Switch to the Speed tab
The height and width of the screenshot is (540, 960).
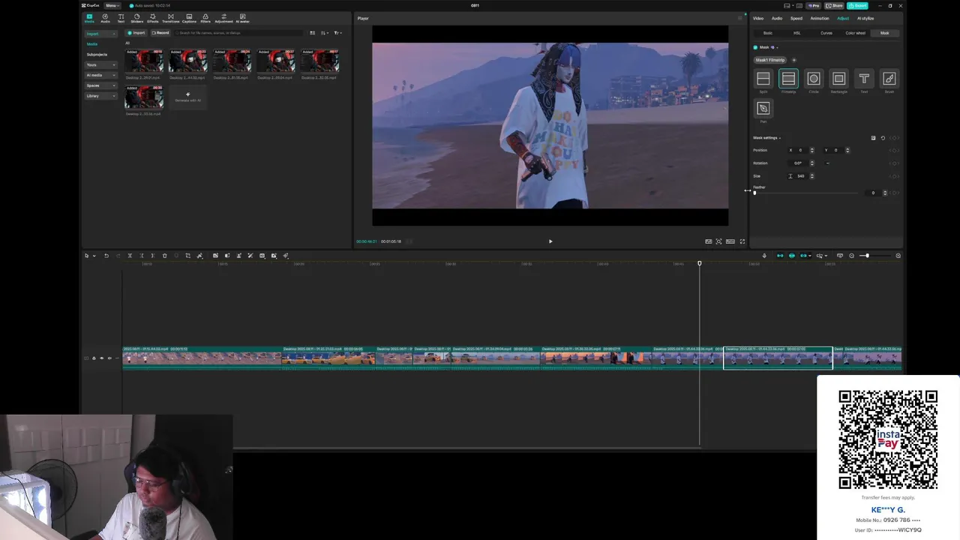coord(796,18)
